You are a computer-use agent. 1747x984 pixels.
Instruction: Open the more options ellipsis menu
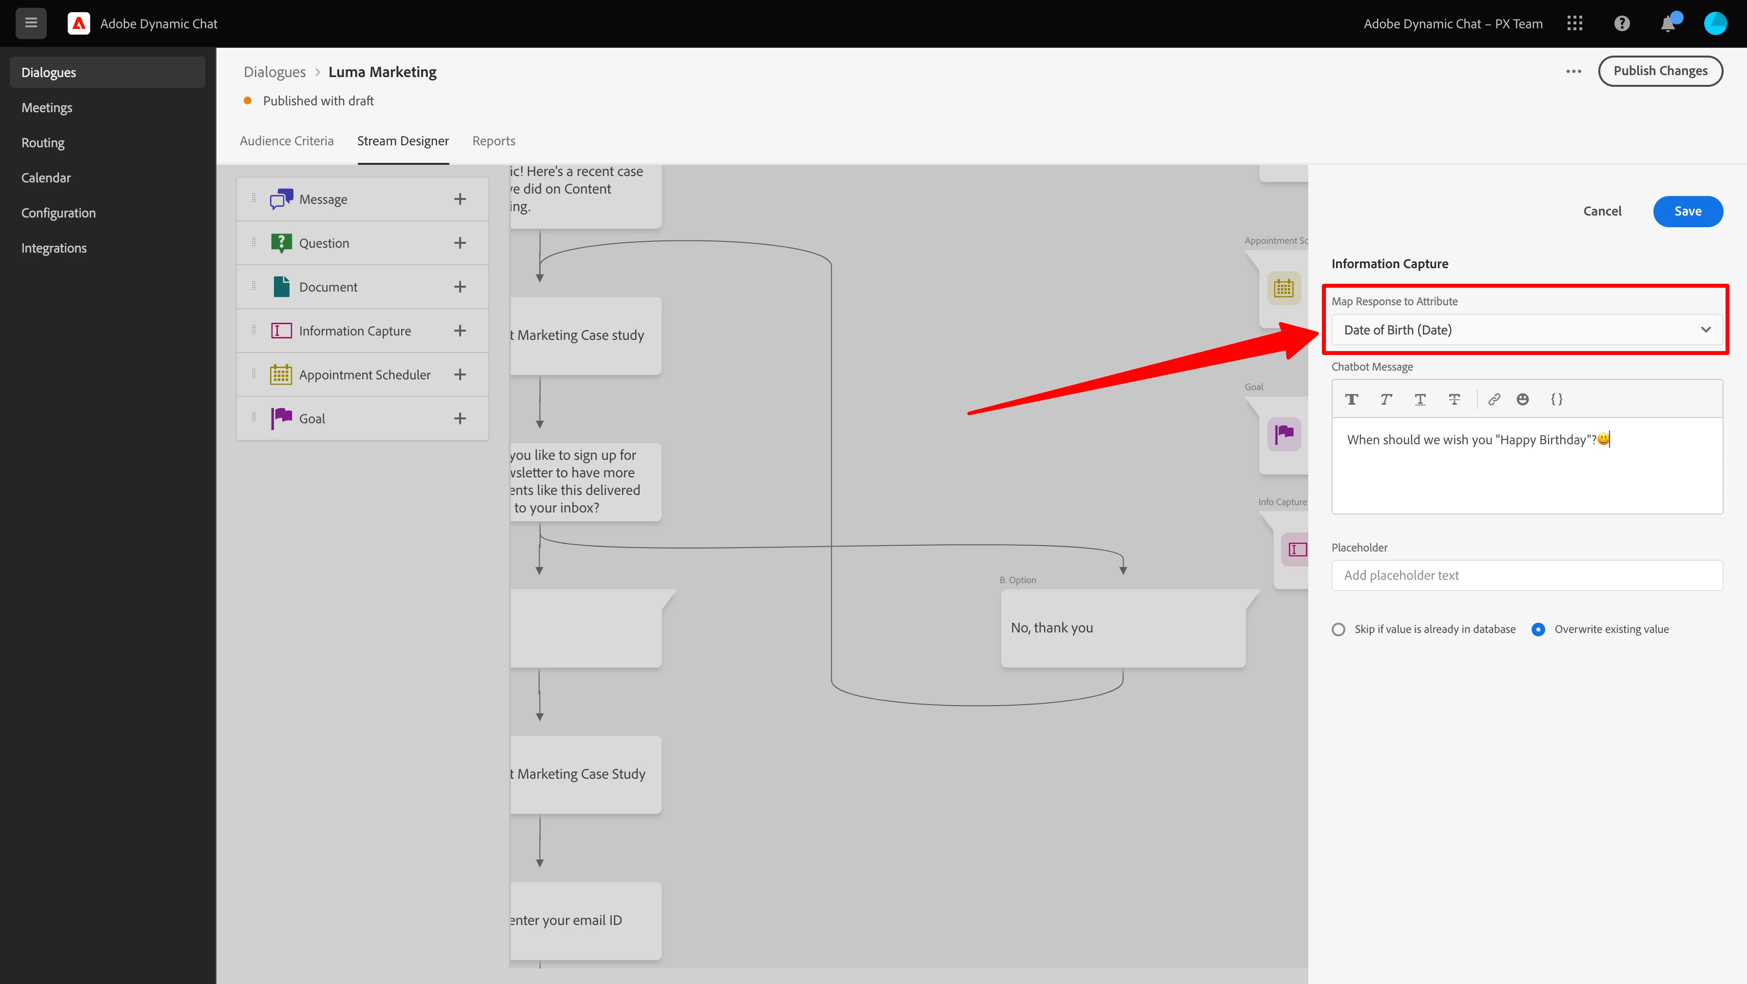click(1573, 71)
